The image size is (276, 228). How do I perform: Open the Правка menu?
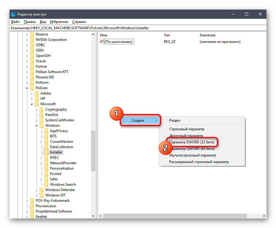point(29,22)
